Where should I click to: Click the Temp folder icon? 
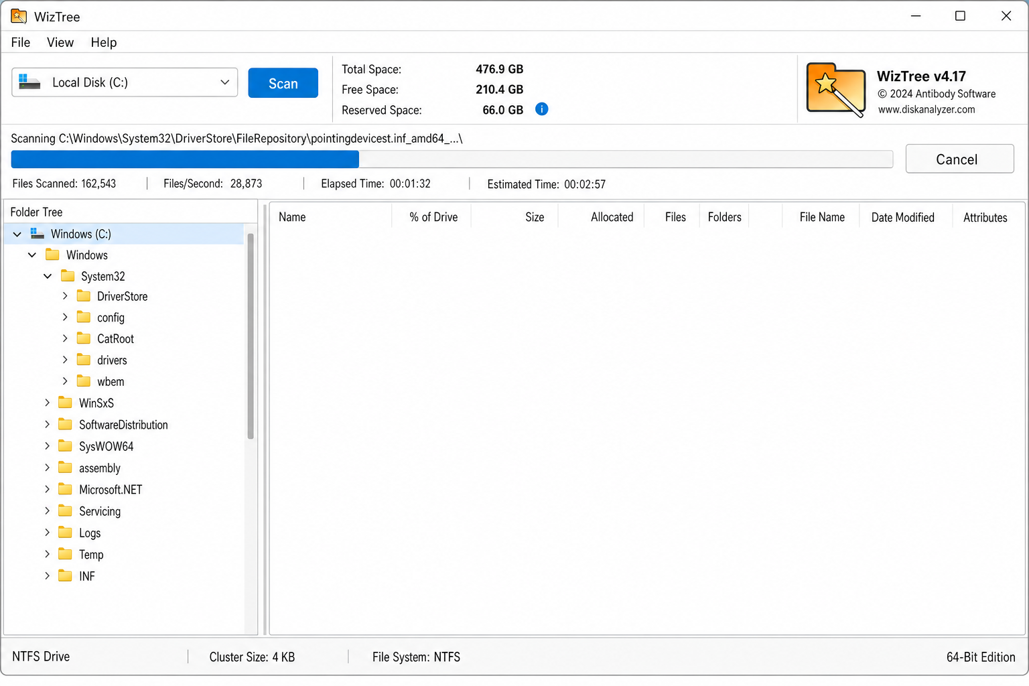click(x=65, y=554)
